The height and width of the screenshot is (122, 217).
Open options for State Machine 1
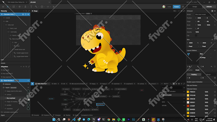pyautogui.click(x=28, y=80)
